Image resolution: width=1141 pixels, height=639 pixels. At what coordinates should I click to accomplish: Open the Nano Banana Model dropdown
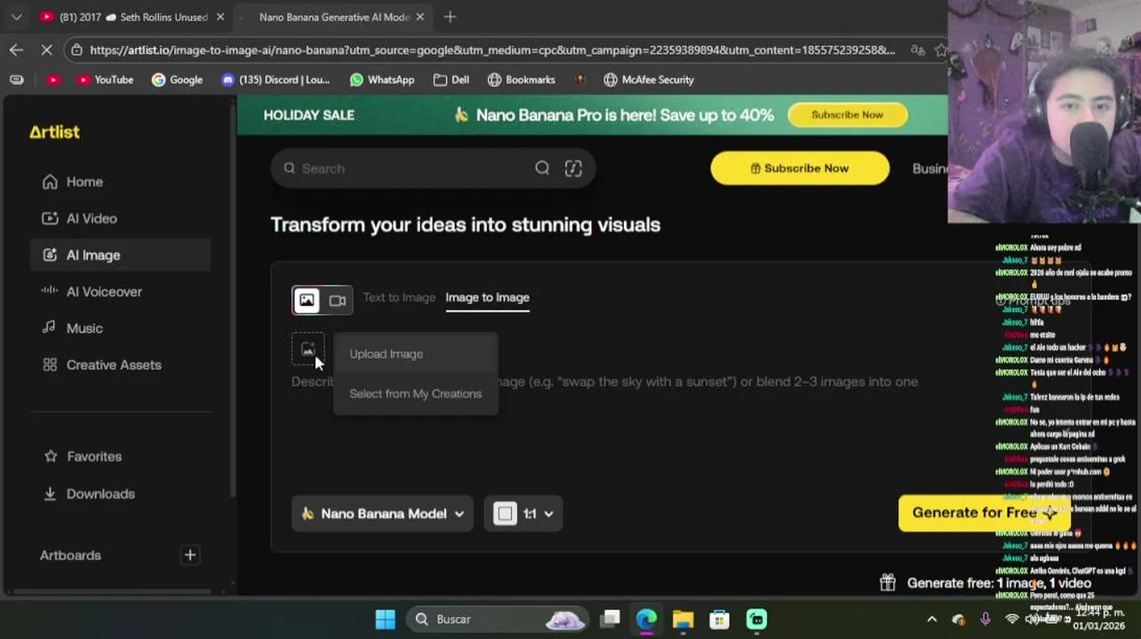click(x=382, y=514)
